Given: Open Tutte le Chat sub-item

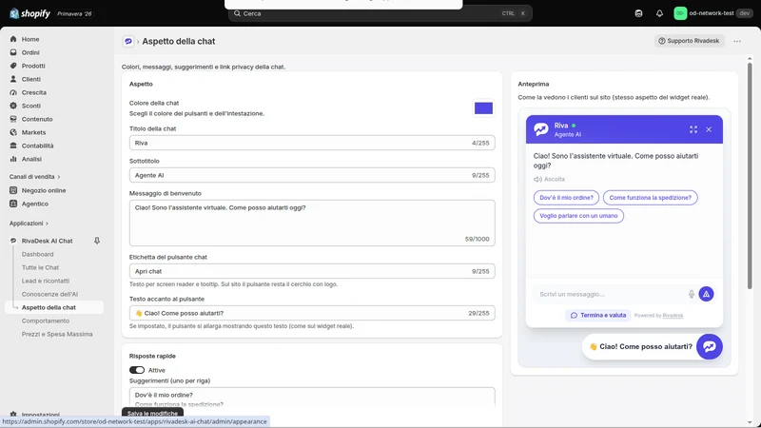Looking at the screenshot, I should (40, 267).
